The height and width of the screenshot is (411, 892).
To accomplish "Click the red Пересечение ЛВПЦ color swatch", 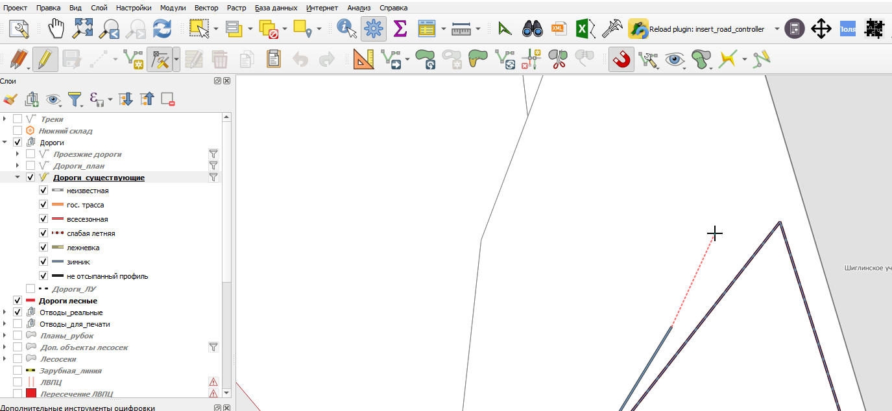I will [30, 393].
